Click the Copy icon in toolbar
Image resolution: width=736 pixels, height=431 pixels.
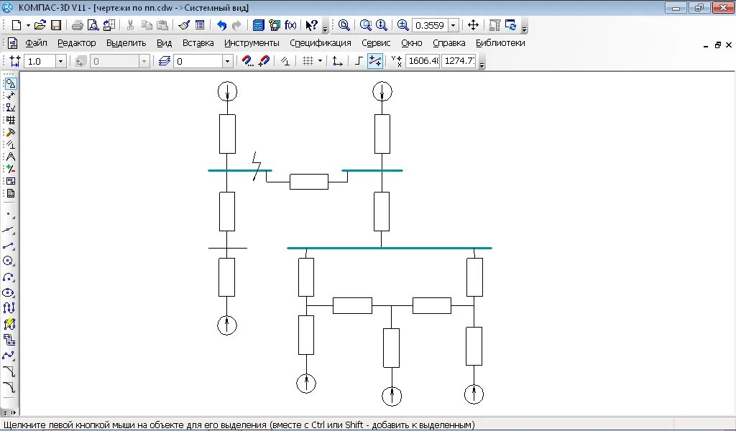tap(147, 25)
